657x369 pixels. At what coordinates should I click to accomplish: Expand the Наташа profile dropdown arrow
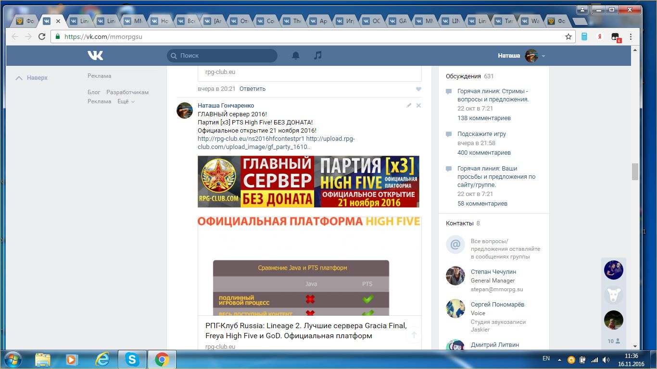[x=543, y=56]
